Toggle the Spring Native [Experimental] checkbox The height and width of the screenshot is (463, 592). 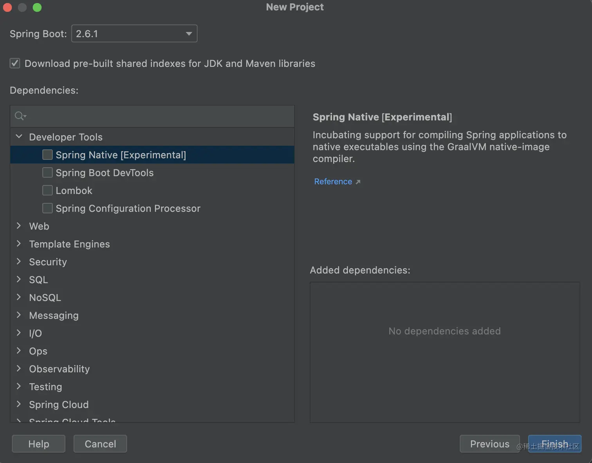(47, 155)
